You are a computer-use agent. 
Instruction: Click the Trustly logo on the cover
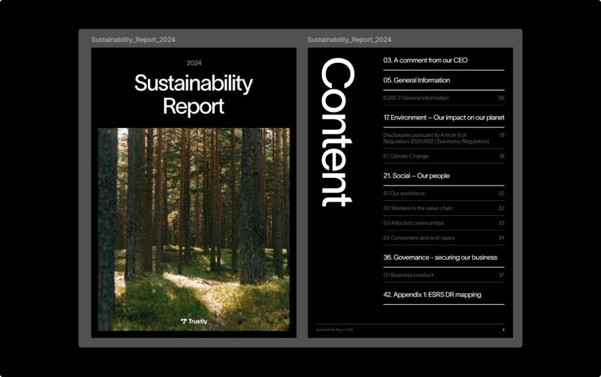[193, 321]
